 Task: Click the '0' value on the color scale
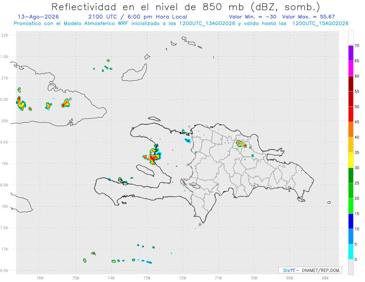(356, 259)
